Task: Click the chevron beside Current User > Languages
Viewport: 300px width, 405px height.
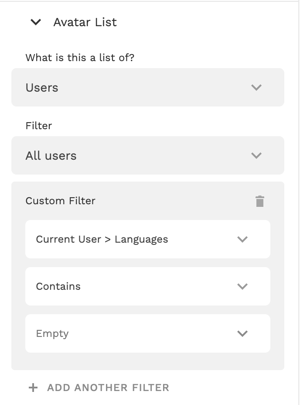Action: click(x=242, y=239)
